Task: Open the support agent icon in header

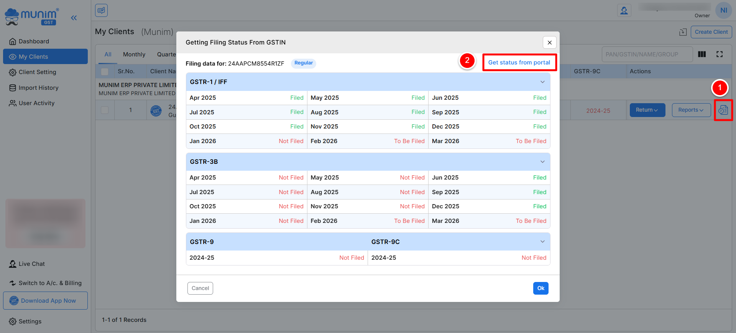Action: point(624,10)
